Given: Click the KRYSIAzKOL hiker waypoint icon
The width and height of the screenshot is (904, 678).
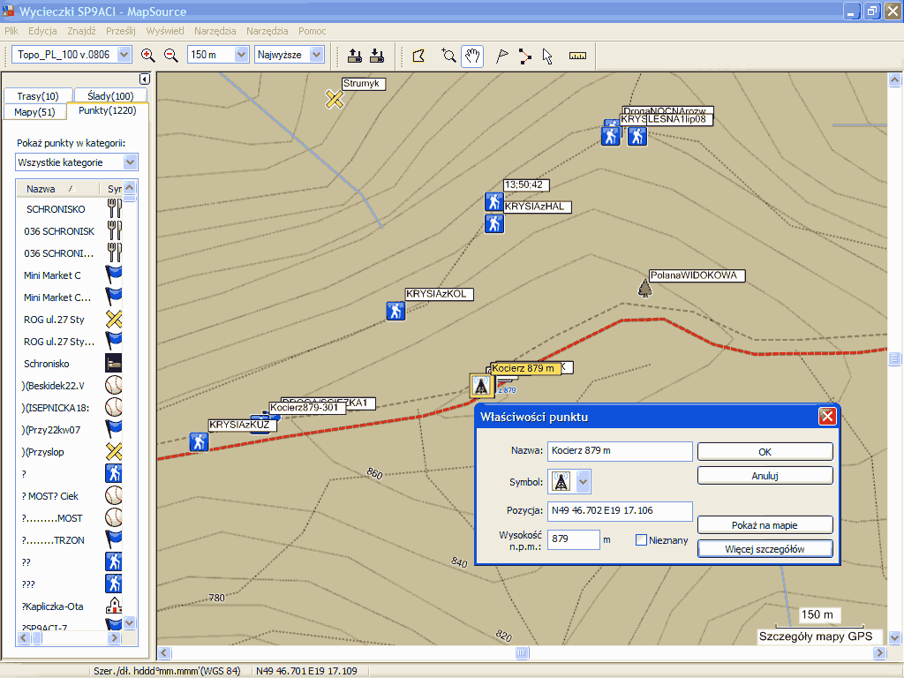Looking at the screenshot, I should pos(395,312).
